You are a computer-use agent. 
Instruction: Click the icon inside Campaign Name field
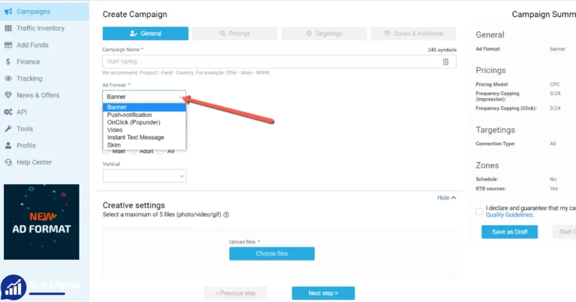pyautogui.click(x=445, y=62)
